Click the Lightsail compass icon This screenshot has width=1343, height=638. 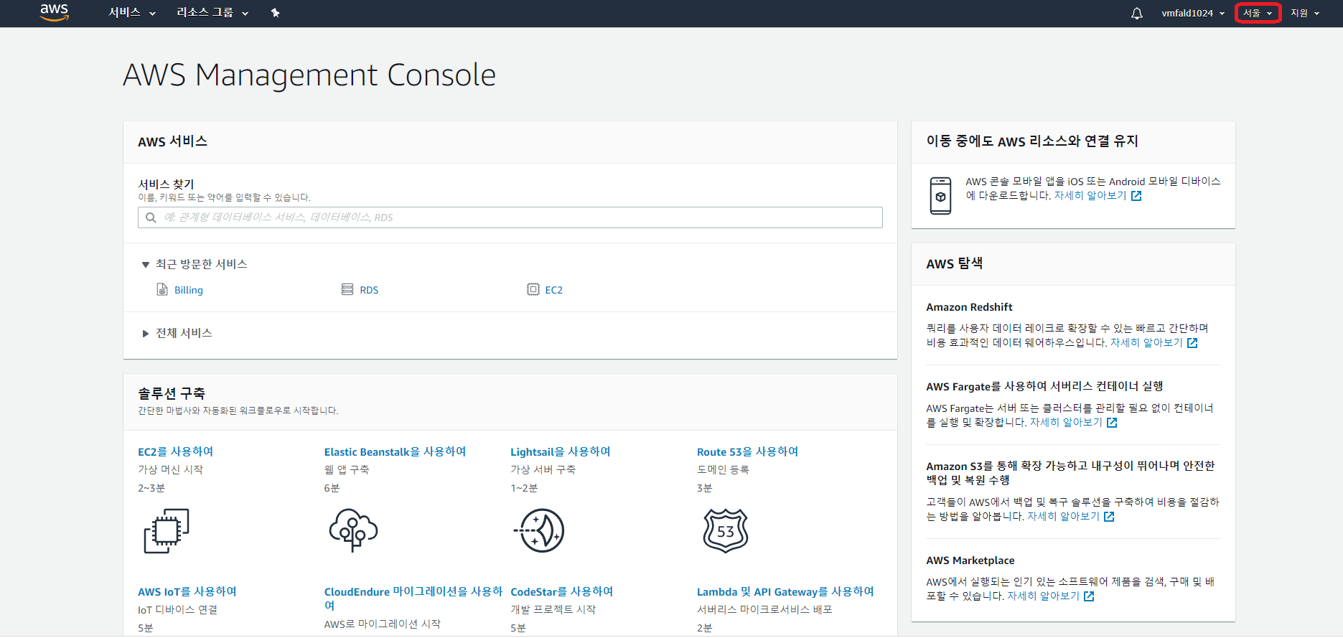pos(539,531)
